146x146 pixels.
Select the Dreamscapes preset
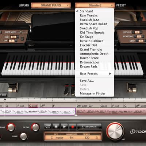click(x=95, y=62)
